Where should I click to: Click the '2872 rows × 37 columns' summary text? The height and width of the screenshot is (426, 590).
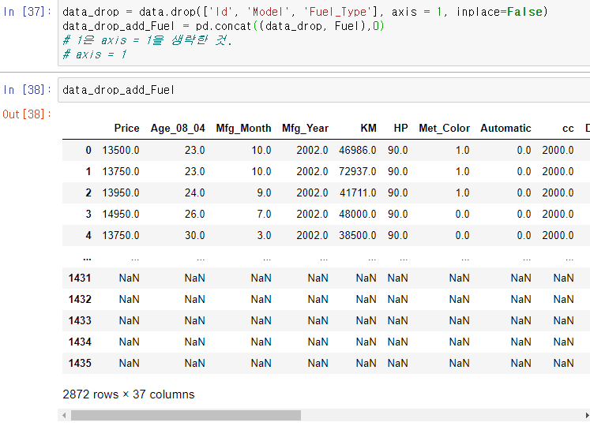pos(128,394)
